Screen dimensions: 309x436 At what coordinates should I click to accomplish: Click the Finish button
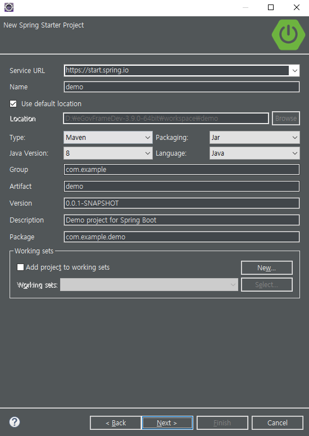pyautogui.click(x=222, y=423)
